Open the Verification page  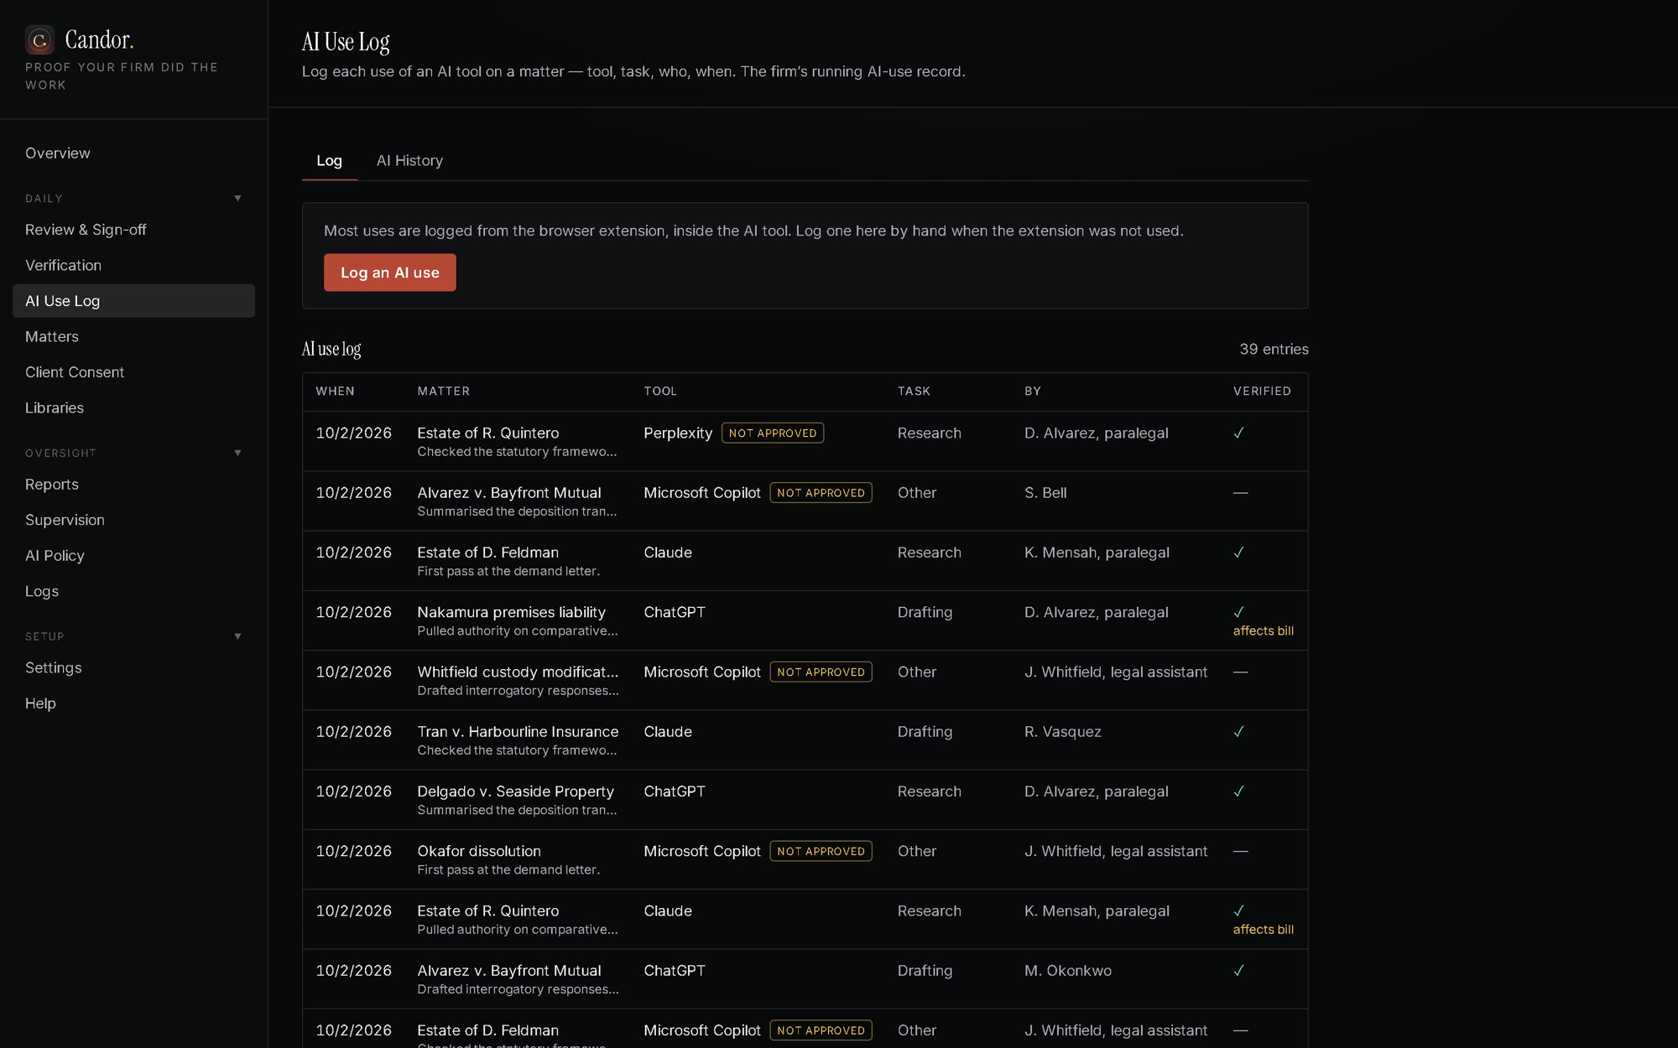(x=133, y=265)
